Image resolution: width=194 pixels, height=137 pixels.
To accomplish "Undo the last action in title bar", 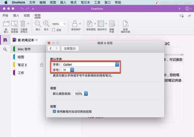I will [22, 9].
